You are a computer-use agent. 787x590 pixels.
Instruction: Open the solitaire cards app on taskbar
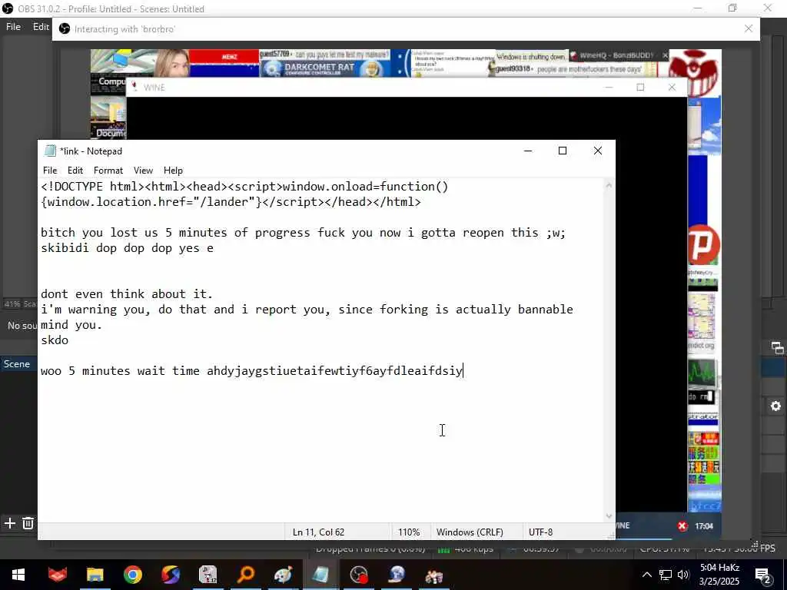(x=208, y=575)
